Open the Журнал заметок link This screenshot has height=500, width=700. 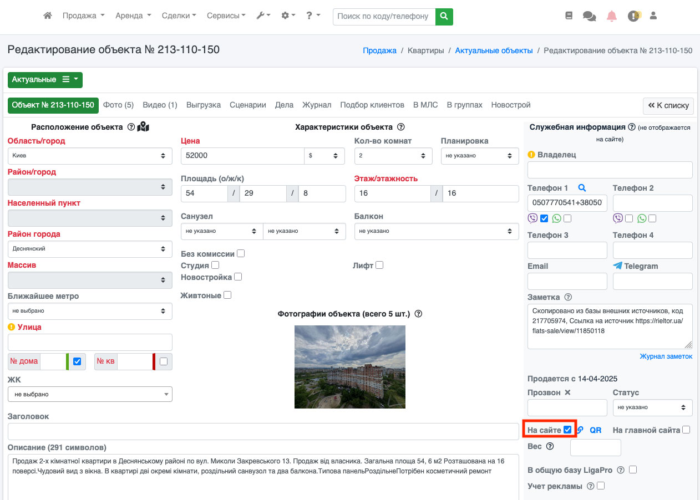tap(666, 356)
